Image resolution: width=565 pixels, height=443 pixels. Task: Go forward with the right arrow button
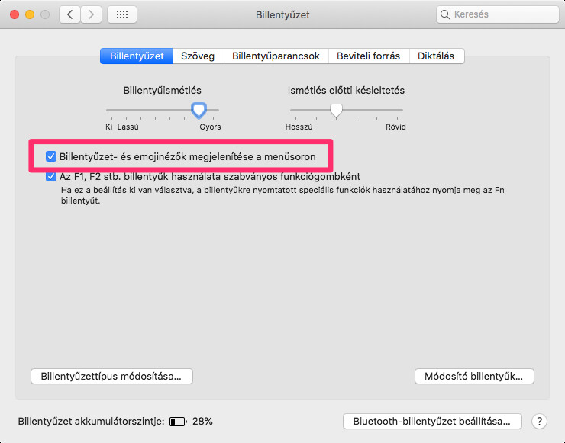[91, 14]
